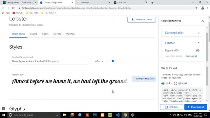Viewport: 210px width, 118px height.
Task: Open XAMPP from the taskbar
Action: tap(102, 115)
